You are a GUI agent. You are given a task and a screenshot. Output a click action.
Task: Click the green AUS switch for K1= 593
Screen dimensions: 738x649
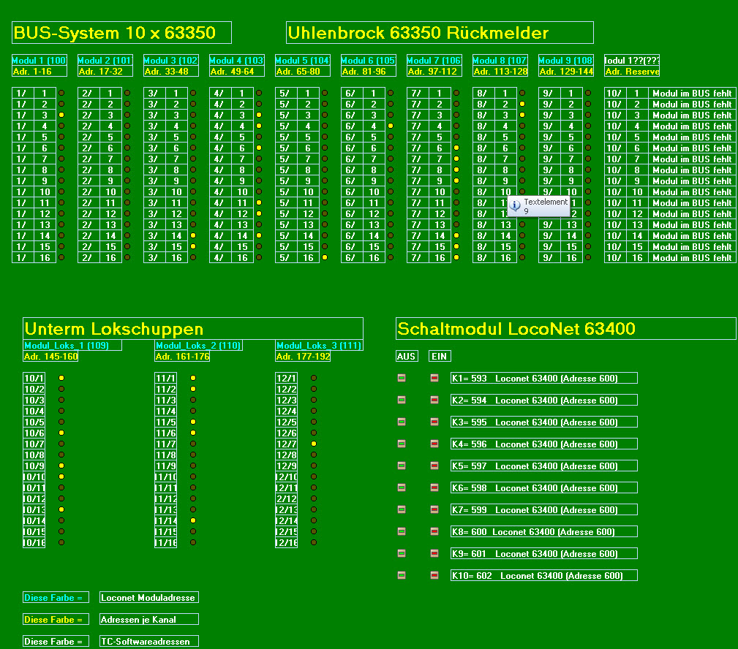402,378
